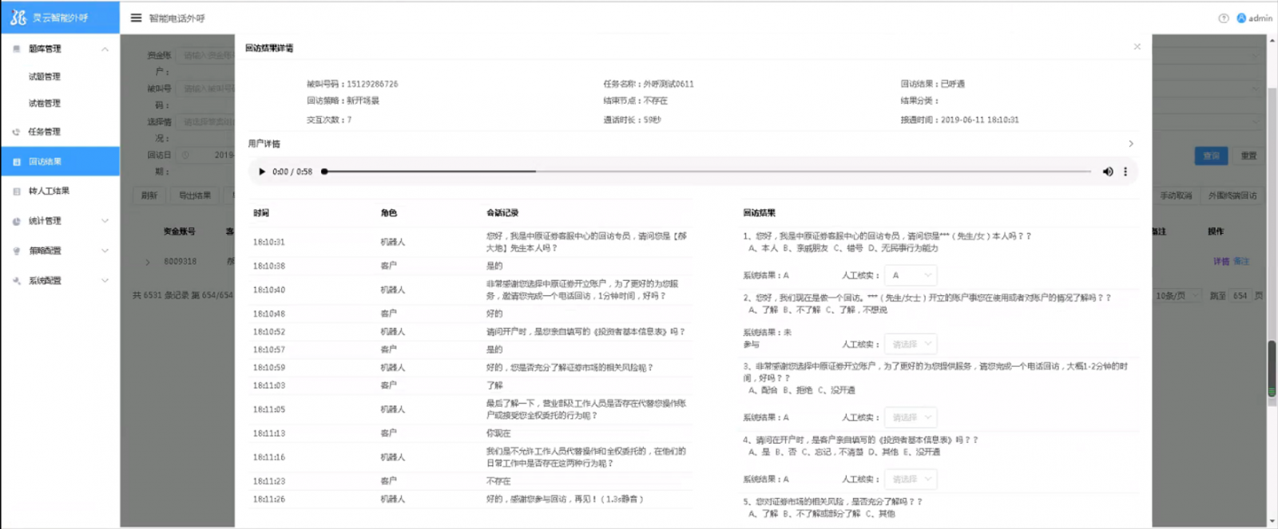The width and height of the screenshot is (1278, 529).
Task: Open the 人工核实 dropdown for question 3
Action: [911, 417]
